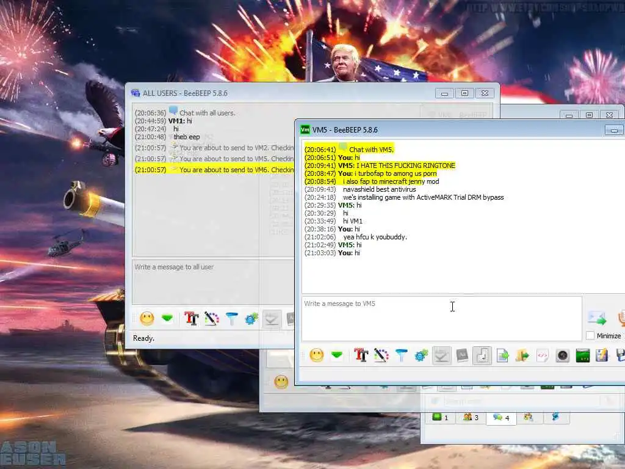Click the ALL USERS - BeeBEEP 5.8.6 title bar

click(279, 93)
